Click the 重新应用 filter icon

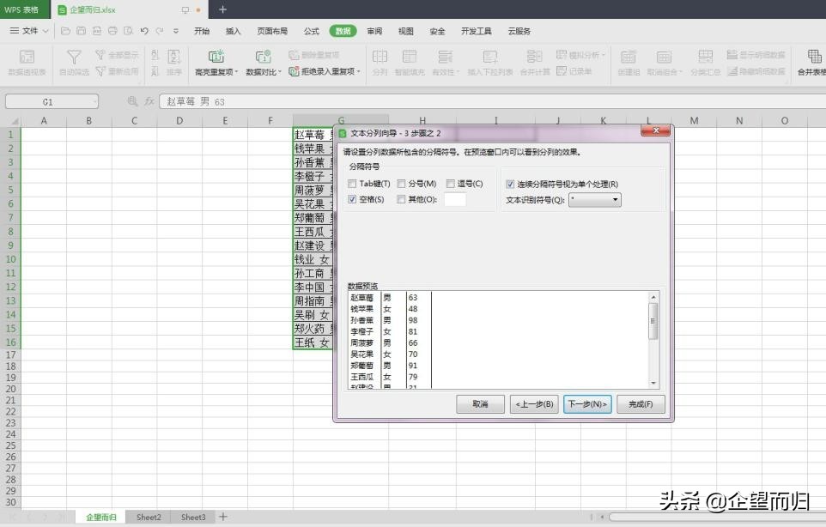(100, 70)
